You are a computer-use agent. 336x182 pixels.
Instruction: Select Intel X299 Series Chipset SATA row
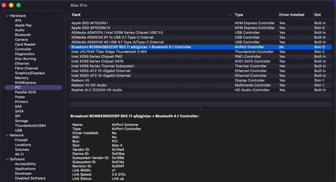tap(200, 61)
